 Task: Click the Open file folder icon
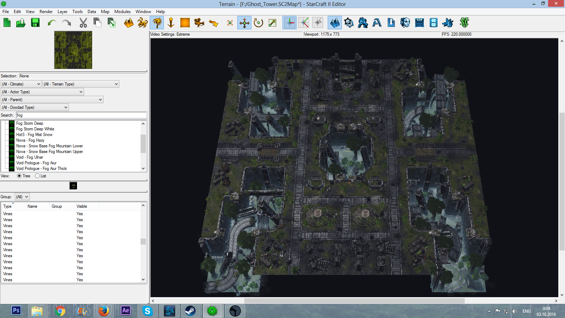(x=21, y=23)
